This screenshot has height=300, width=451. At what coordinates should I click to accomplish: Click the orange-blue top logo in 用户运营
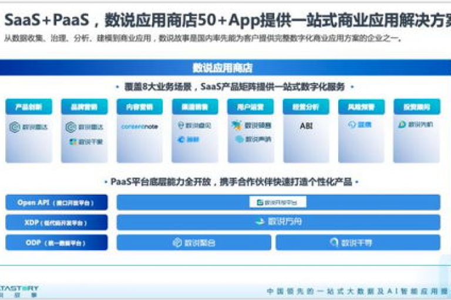pos(251,125)
